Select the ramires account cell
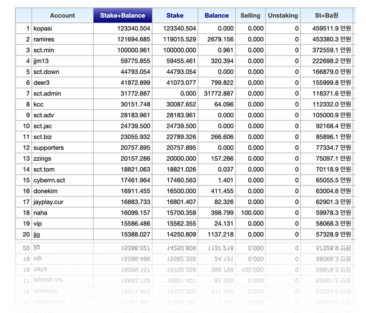The image size is (366, 313). click(x=62, y=39)
